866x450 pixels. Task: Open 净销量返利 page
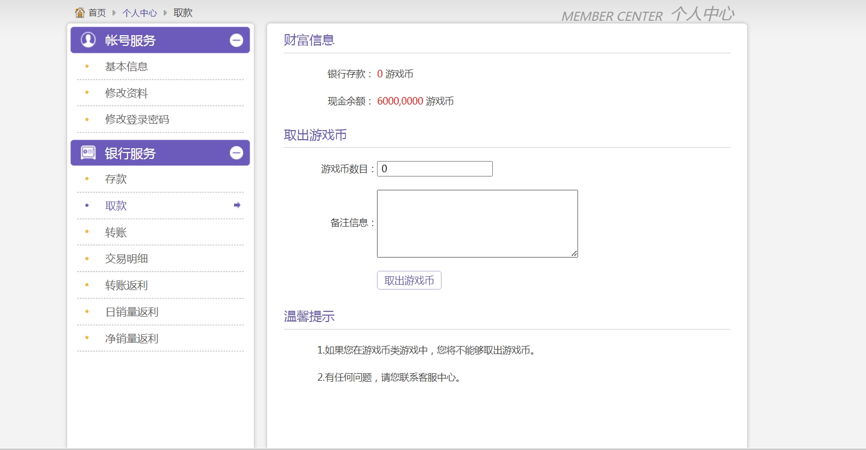[132, 339]
